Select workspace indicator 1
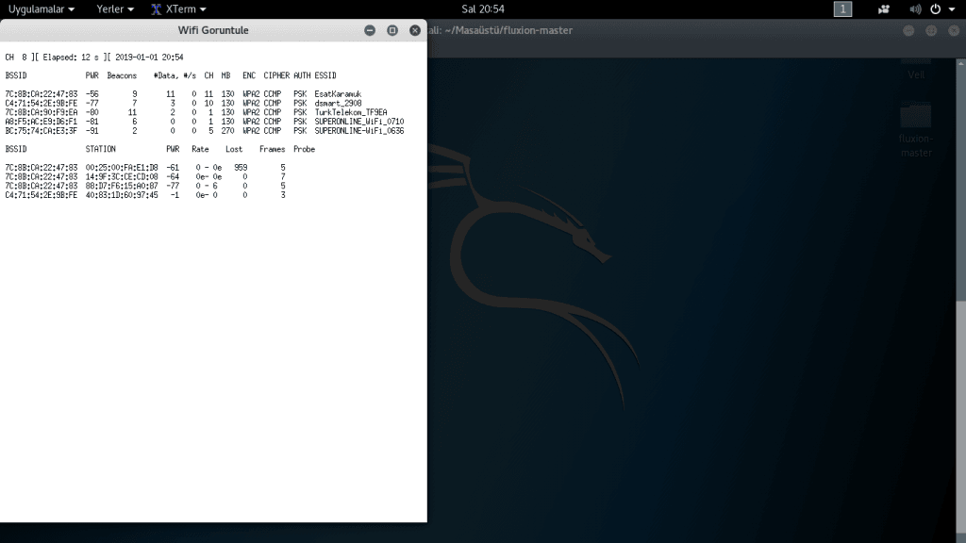This screenshot has height=543, width=966. coord(842,9)
